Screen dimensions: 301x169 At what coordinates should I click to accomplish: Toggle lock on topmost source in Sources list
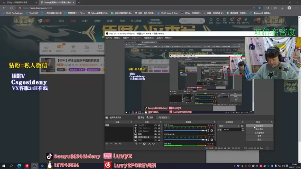pyautogui.click(x=159, y=125)
